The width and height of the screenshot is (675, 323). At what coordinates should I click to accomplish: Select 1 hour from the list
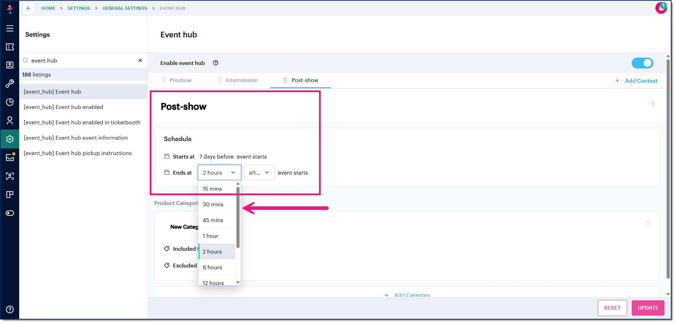[217, 236]
